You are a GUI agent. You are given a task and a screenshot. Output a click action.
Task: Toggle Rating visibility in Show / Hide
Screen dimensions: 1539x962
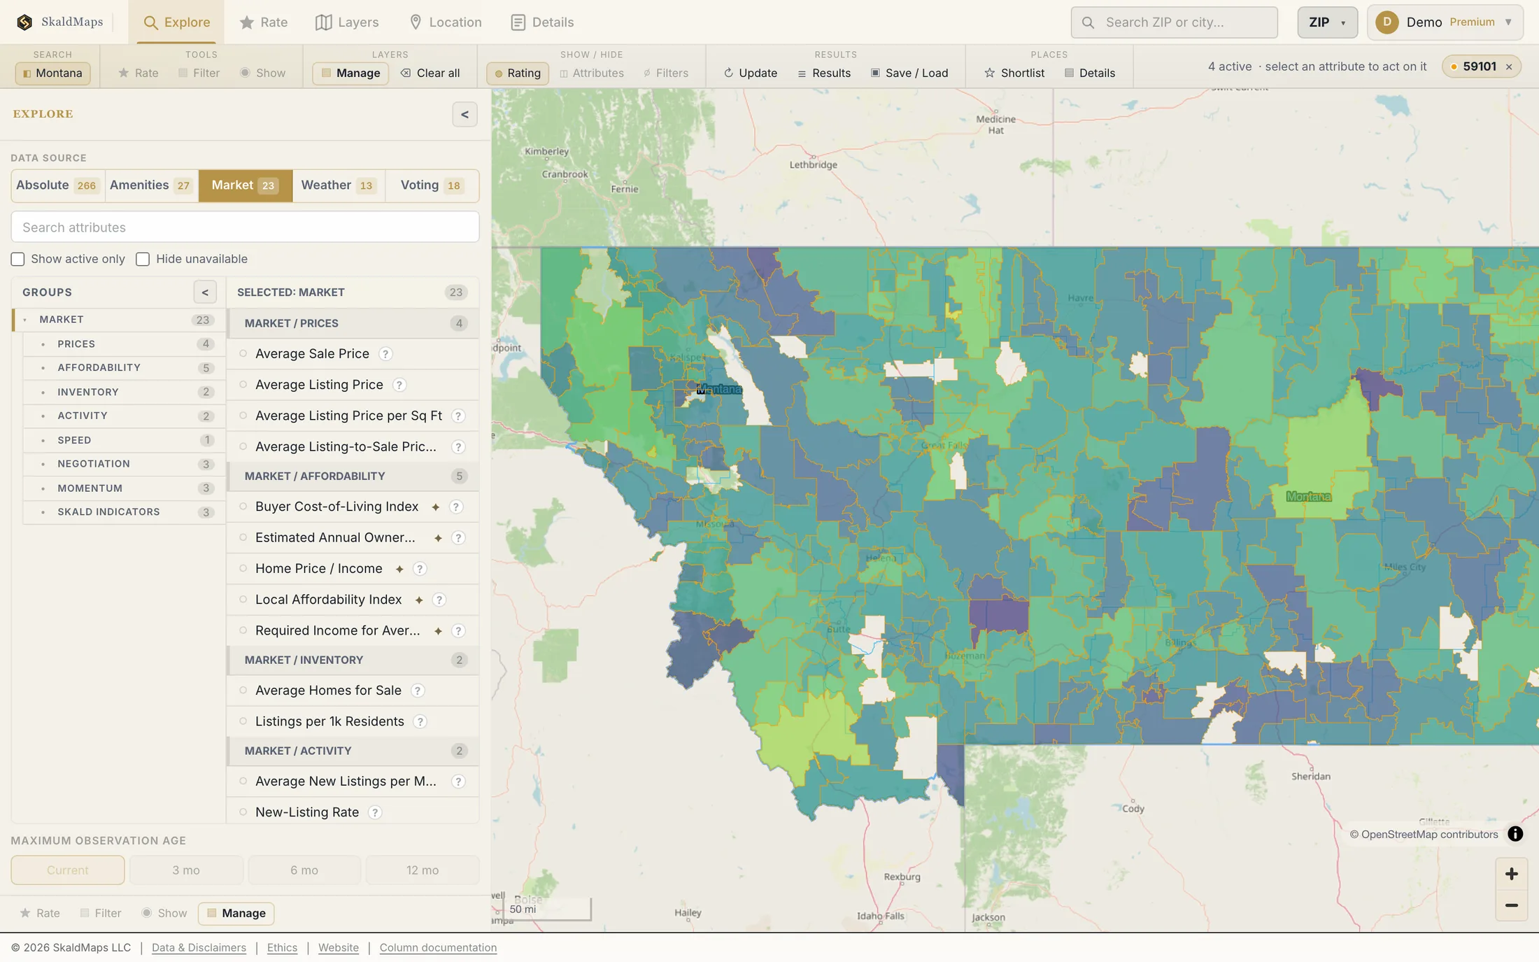coord(518,73)
